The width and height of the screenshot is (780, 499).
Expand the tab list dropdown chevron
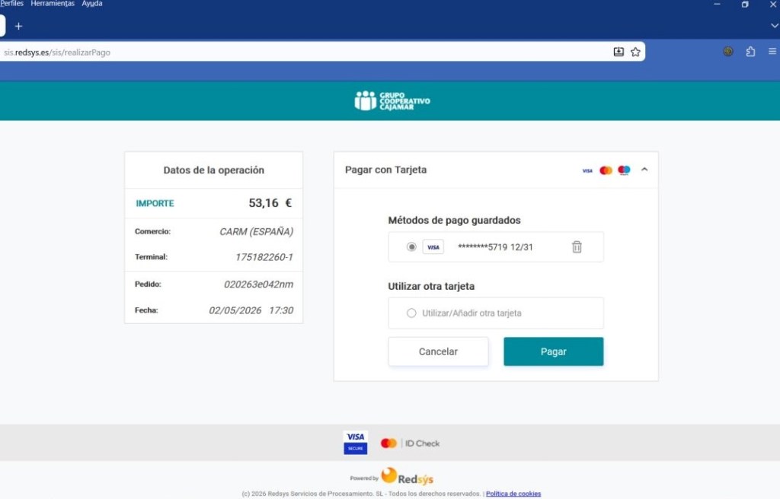774,26
